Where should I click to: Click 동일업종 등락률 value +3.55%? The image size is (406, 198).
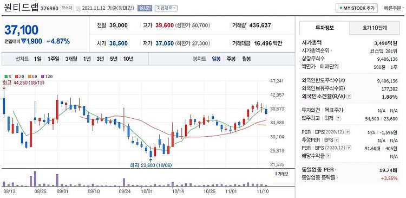[389, 178]
